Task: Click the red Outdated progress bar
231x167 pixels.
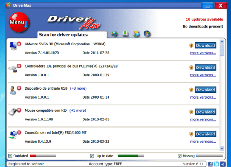Action: point(43,156)
